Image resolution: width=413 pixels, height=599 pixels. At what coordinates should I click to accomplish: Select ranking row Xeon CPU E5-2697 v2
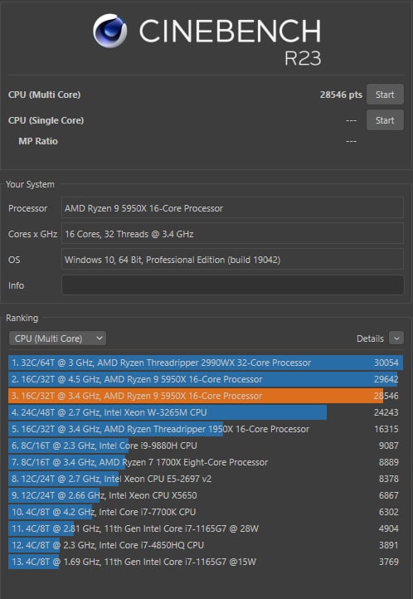pos(206,479)
